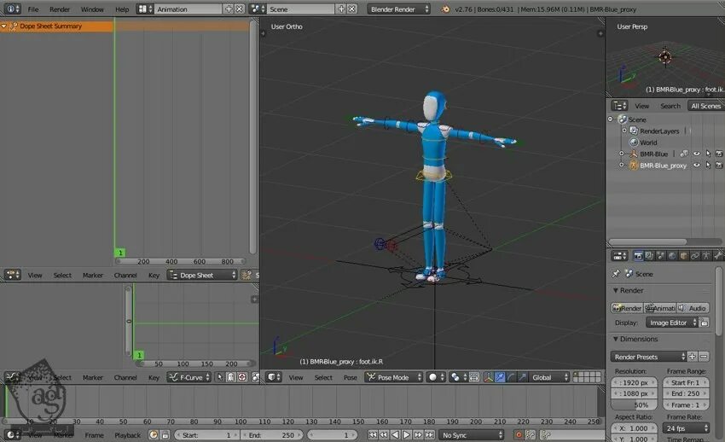
Task: Add a new screen layout
Action: [x=229, y=9]
